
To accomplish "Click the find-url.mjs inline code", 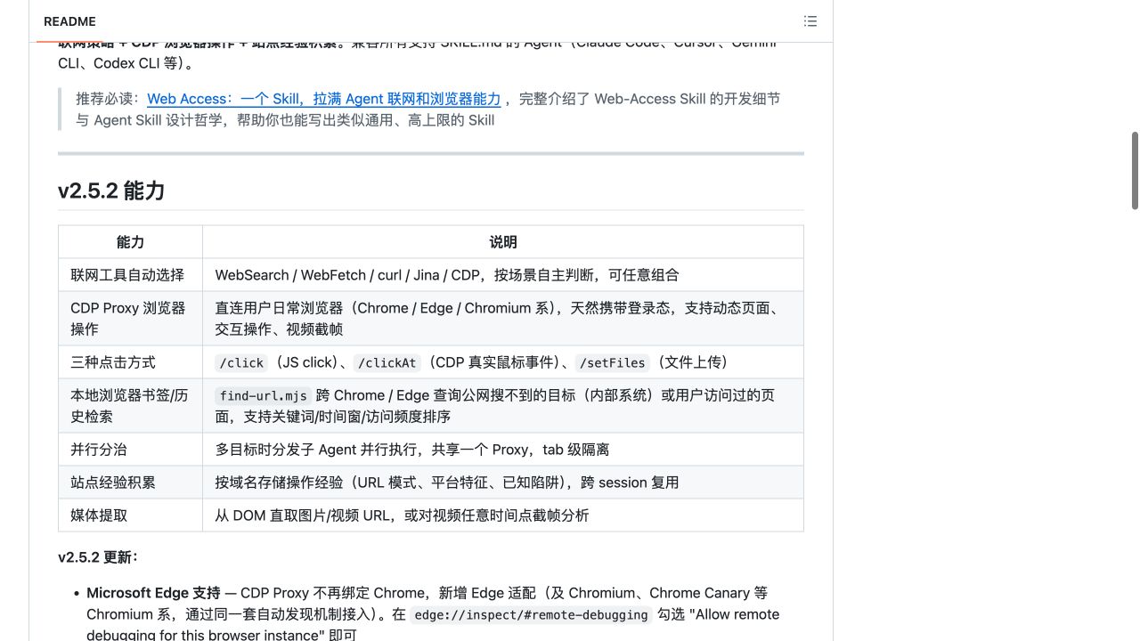I will coord(263,395).
